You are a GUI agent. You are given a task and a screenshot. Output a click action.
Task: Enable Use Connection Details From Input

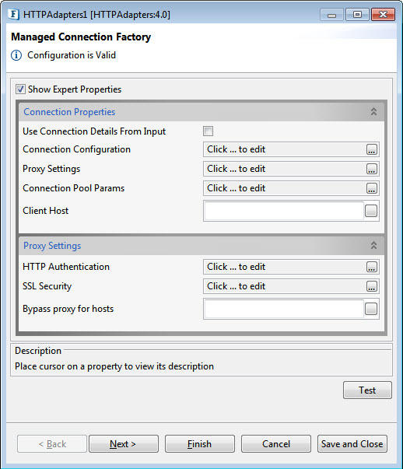click(208, 131)
